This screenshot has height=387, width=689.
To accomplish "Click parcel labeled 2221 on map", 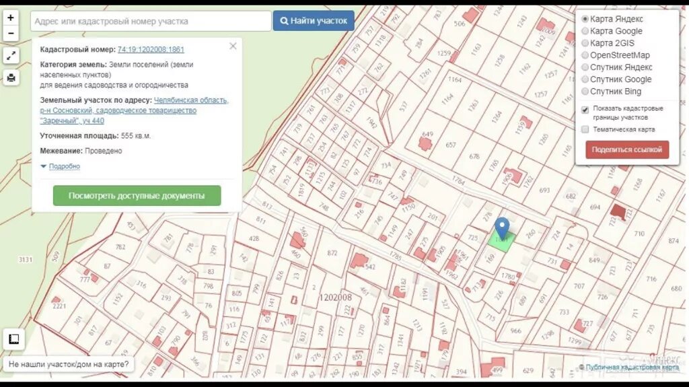I will 59,306.
